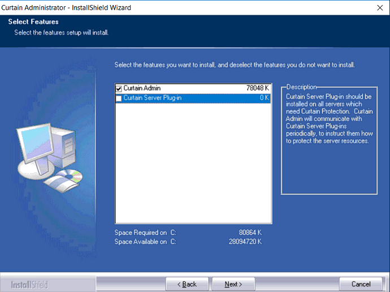Click the 78048 K size value
Image resolution: width=390 pixels, height=292 pixels.
(x=258, y=89)
